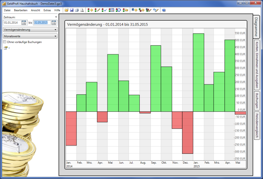Open print preview with the magnifier icon
This screenshot has width=263, height=179.
(82, 10)
